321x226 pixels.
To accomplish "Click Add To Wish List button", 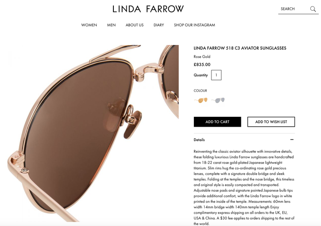I will [271, 122].
